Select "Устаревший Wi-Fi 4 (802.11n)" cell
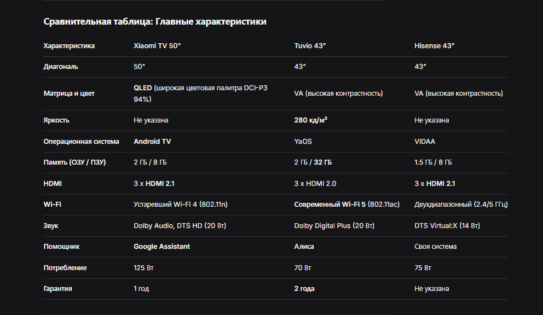543x315 pixels. (180, 205)
